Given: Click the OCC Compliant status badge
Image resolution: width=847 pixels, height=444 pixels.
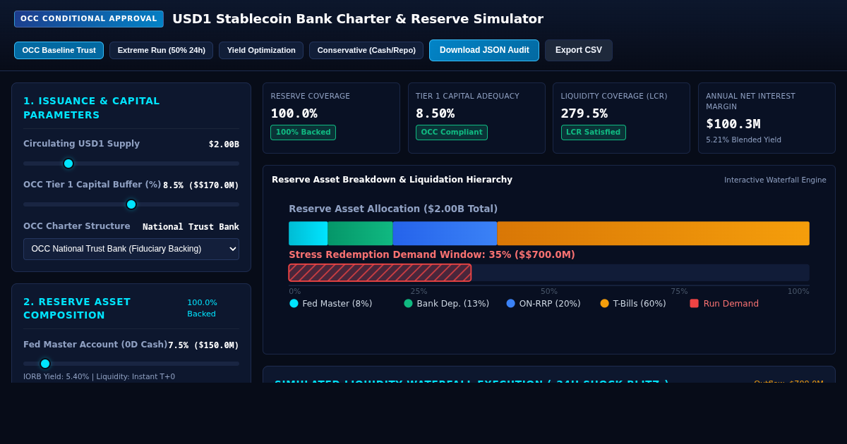Looking at the screenshot, I should [x=452, y=132].
